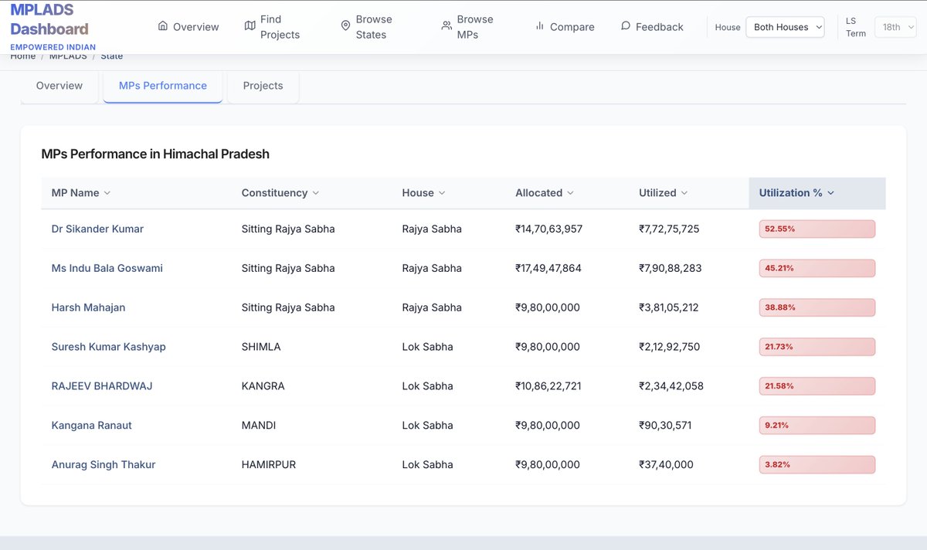This screenshot has width=927, height=550.
Task: Sort by Allocated column header
Action: [x=545, y=193]
